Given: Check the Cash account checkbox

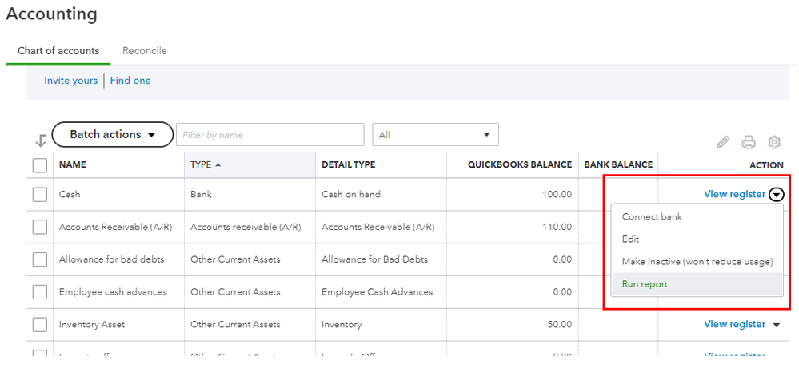Looking at the screenshot, I should click(40, 194).
